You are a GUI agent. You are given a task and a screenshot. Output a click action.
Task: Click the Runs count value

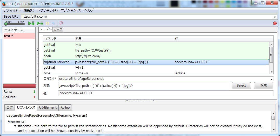pos(34,92)
